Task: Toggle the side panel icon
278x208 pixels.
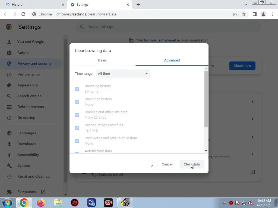Action: [255, 14]
